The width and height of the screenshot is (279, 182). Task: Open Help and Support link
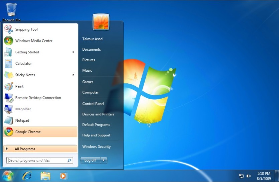click(96, 135)
